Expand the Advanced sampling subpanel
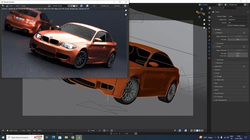The width and height of the screenshot is (250, 140). click(219, 63)
